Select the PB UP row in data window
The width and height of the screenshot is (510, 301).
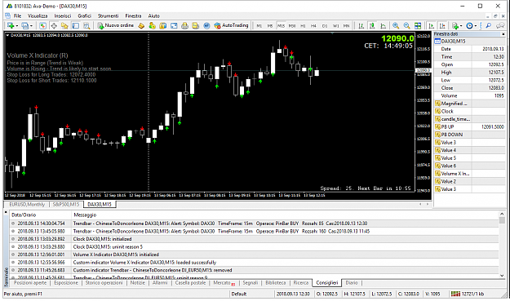point(470,126)
